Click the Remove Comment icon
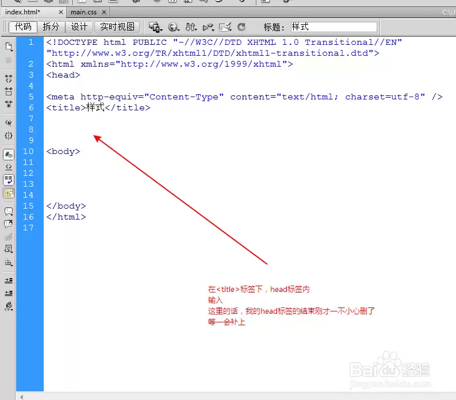Screen dimensions: 456x400 9,224
